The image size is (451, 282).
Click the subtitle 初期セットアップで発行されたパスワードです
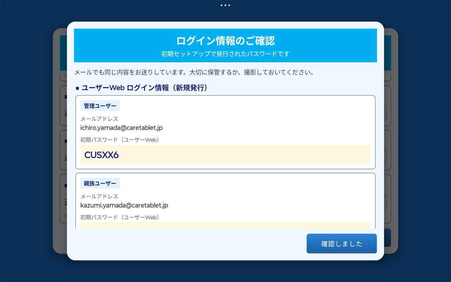pos(225,54)
